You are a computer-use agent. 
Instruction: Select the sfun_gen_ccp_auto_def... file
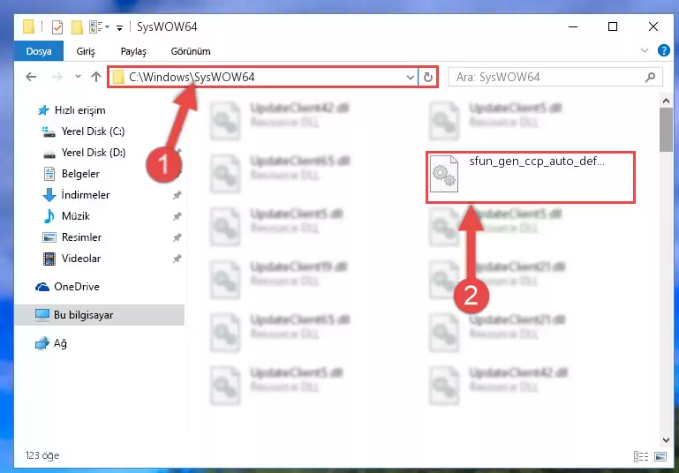tap(531, 177)
